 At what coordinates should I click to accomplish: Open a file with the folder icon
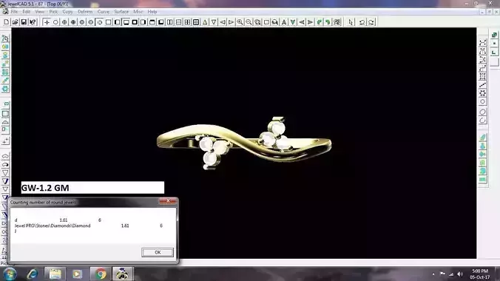point(15,22)
